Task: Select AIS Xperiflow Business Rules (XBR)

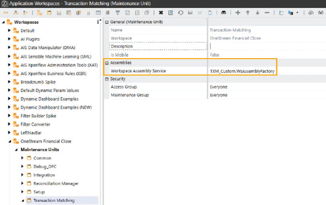Action: point(53,73)
